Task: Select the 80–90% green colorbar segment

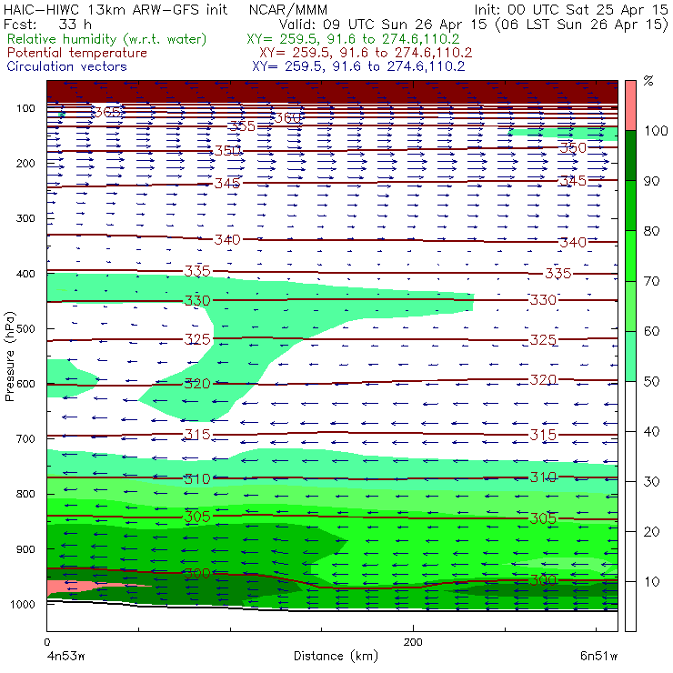Action: (x=630, y=206)
